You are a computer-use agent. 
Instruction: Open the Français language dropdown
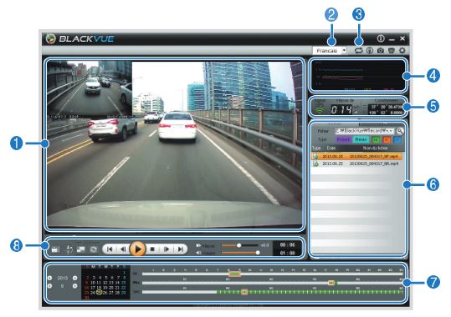pyautogui.click(x=330, y=51)
